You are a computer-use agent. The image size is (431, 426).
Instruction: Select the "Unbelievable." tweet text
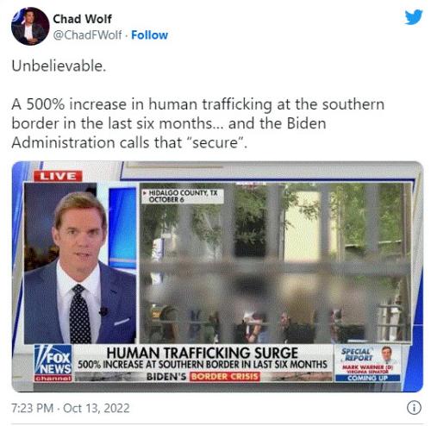(59, 66)
